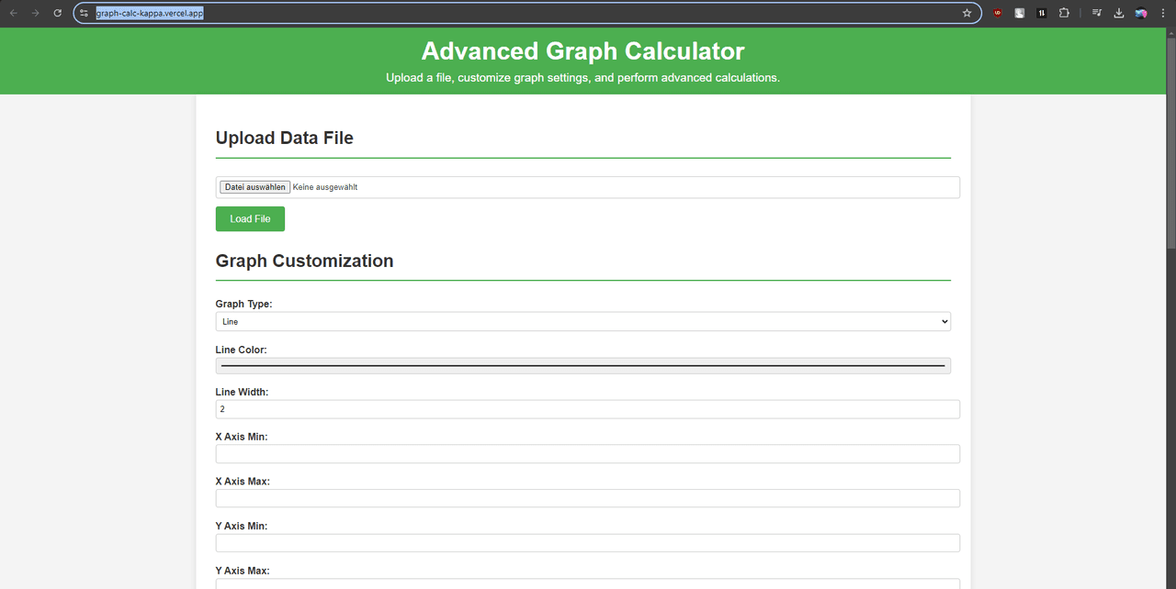Open the Chrome three-dot menu
This screenshot has height=589, width=1176.
point(1162,13)
